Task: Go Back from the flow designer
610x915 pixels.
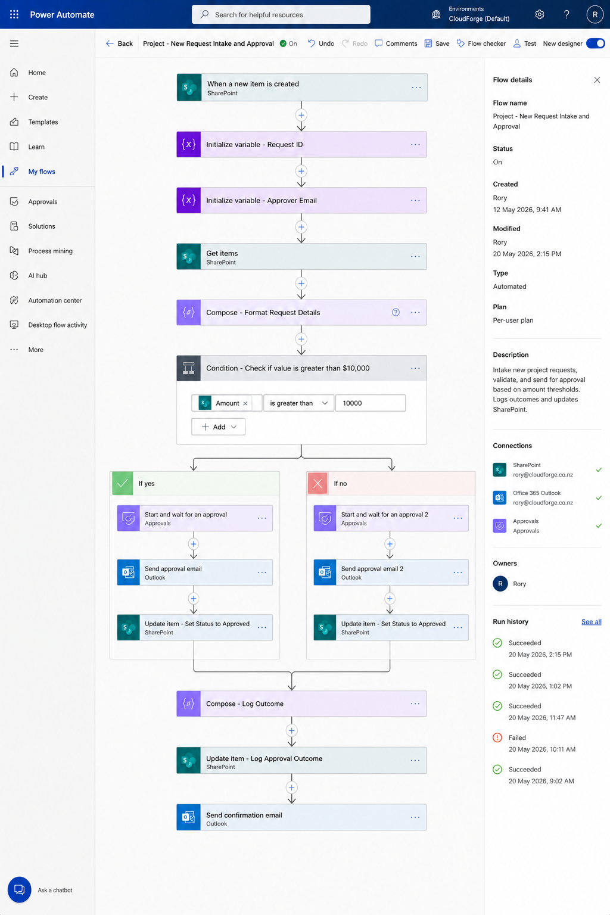Action: (x=119, y=43)
